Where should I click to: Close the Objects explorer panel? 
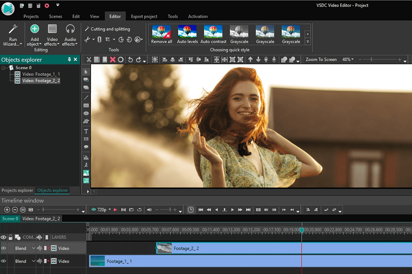click(x=76, y=60)
